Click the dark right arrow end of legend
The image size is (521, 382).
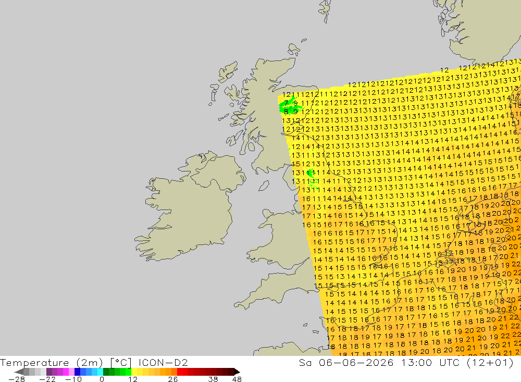(237, 372)
